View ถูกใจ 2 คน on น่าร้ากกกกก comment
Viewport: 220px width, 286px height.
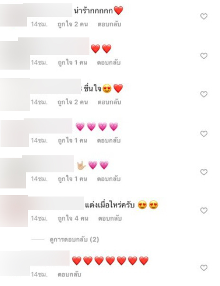click(x=73, y=24)
